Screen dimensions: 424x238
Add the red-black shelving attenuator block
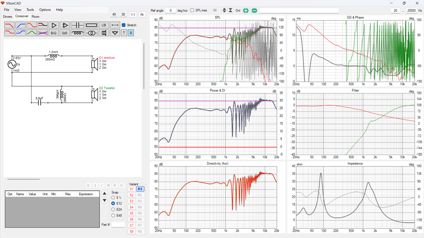pyautogui.click(x=43, y=25)
